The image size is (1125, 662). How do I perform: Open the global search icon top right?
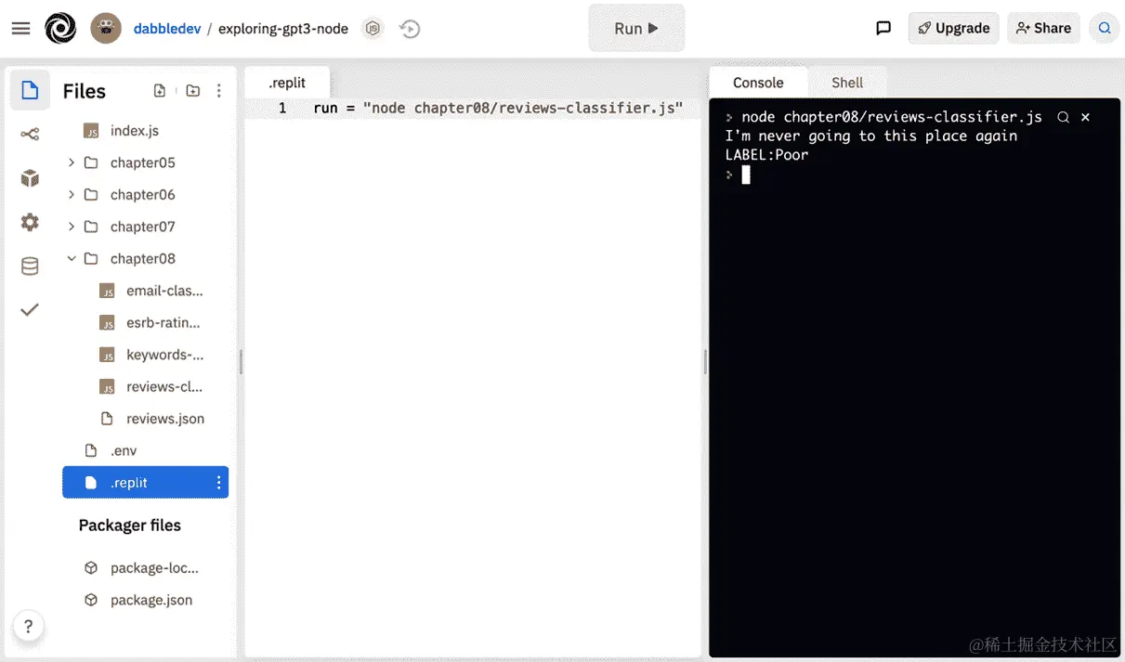click(x=1104, y=28)
